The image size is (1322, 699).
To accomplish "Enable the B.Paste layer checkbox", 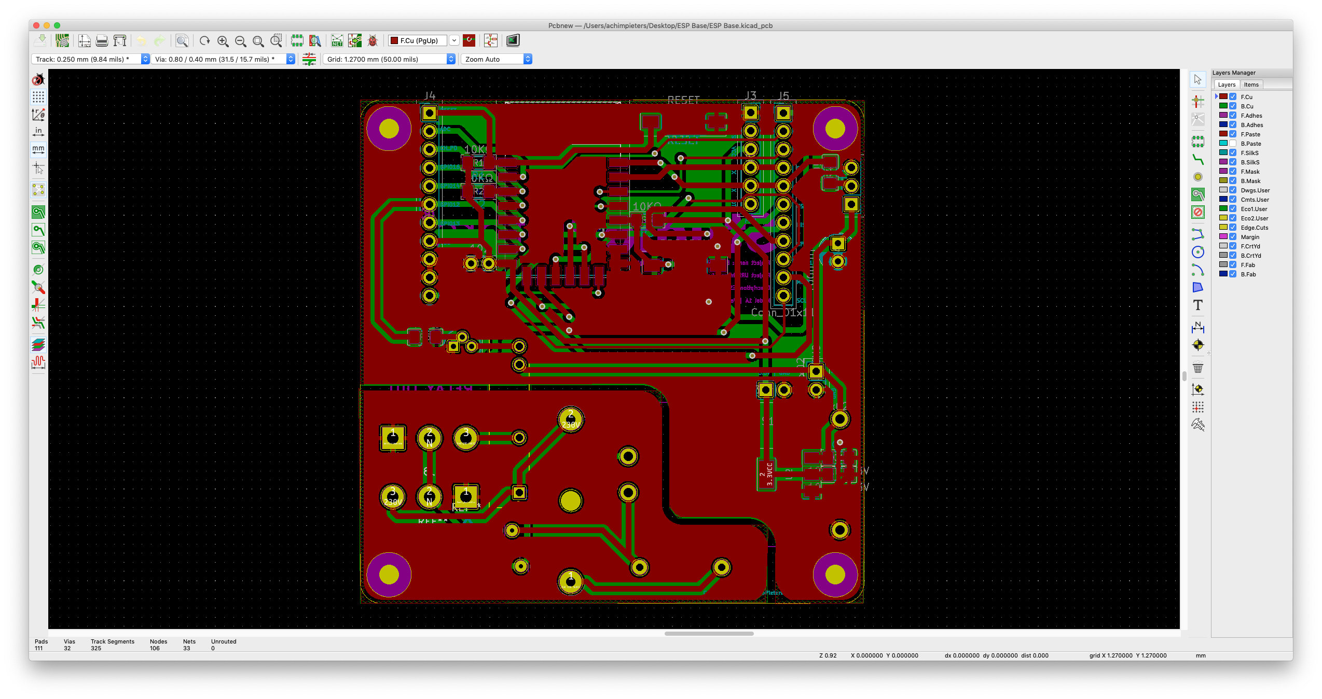I will [x=1233, y=144].
